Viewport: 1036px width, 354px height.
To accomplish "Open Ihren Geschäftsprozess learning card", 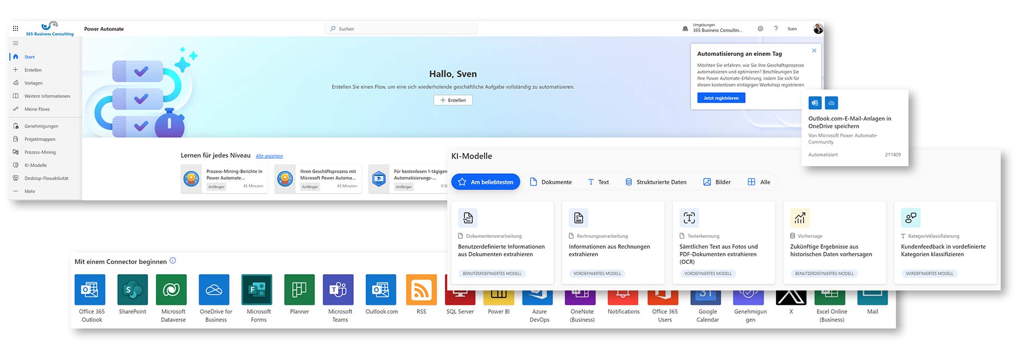I will coord(318,179).
